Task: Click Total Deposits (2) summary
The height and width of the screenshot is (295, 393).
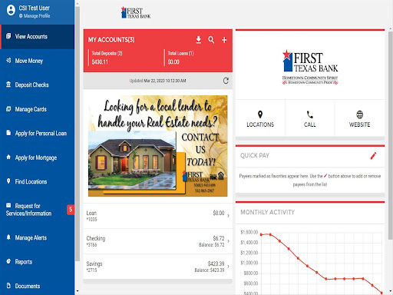Action: pyautogui.click(x=107, y=58)
